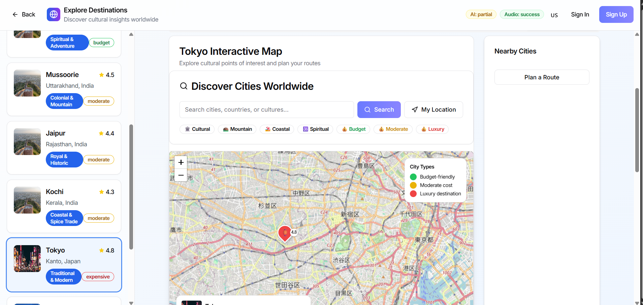
Task: Open the Mussoorie thumbnail image
Action: tap(27, 83)
